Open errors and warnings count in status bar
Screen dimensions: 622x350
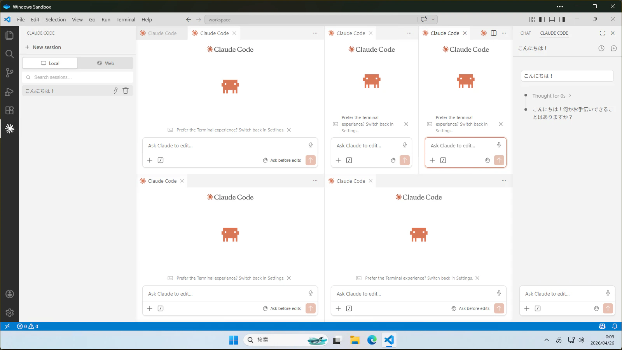[x=28, y=326]
